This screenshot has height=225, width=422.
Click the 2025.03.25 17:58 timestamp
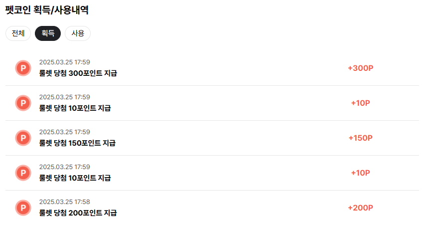(64, 202)
